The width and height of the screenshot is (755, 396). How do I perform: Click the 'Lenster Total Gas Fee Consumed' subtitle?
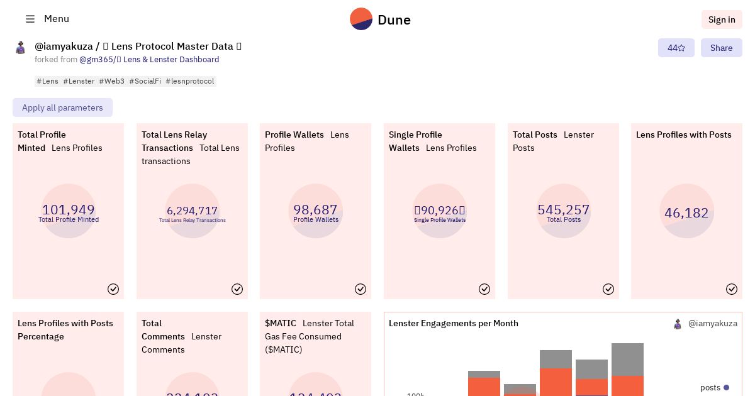tap(310, 336)
